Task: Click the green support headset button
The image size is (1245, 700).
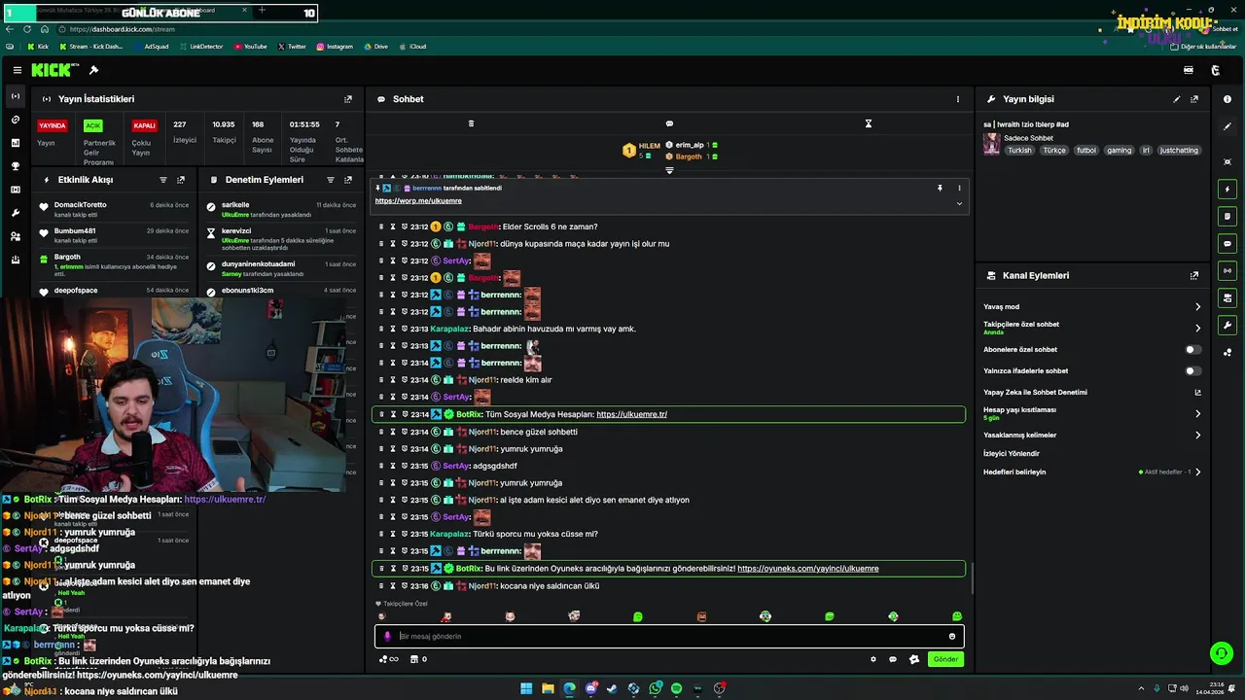Action: coord(1222,653)
